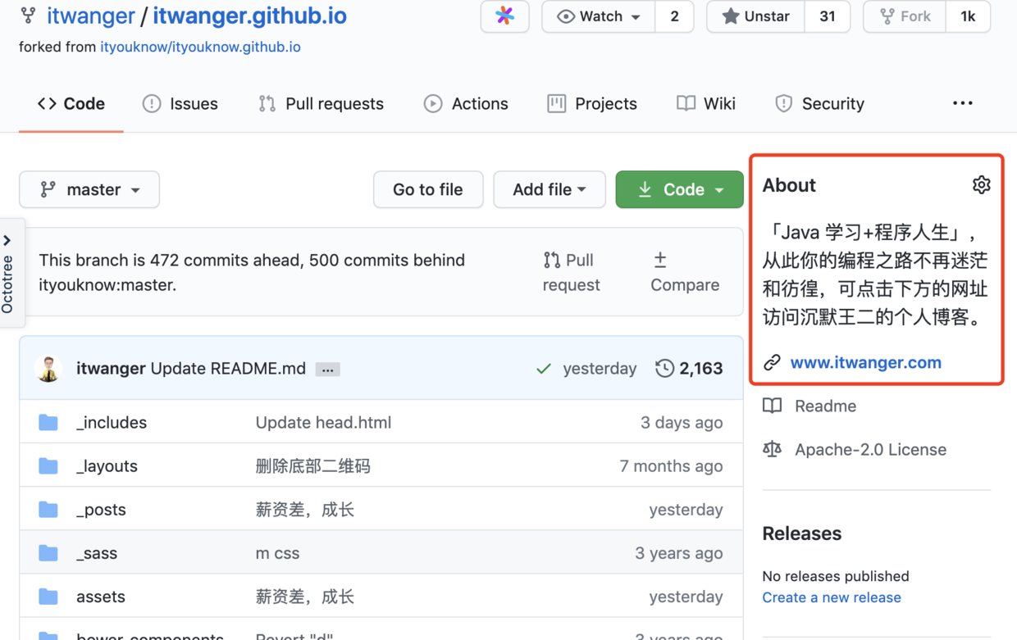The height and width of the screenshot is (640, 1017).
Task: Open the Readme link
Action: (825, 406)
